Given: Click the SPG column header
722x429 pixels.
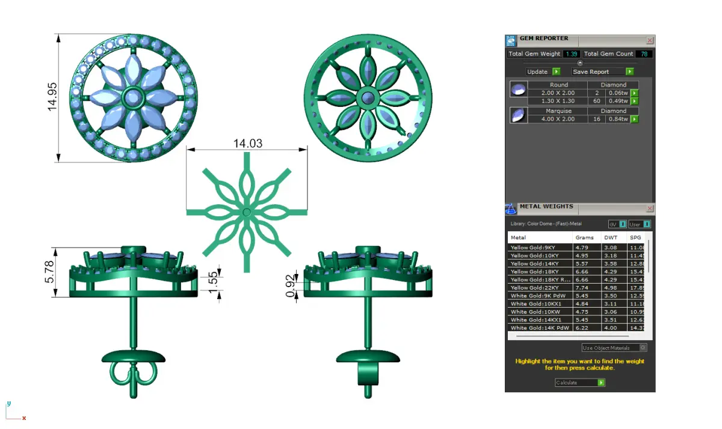Looking at the screenshot, I should (636, 237).
